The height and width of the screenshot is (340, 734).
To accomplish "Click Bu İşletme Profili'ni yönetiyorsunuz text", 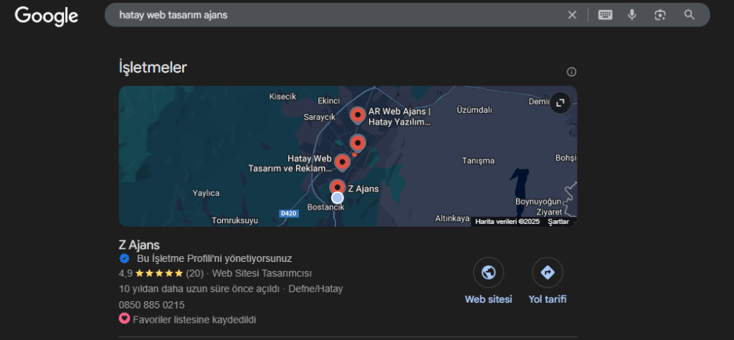I will 214,258.
